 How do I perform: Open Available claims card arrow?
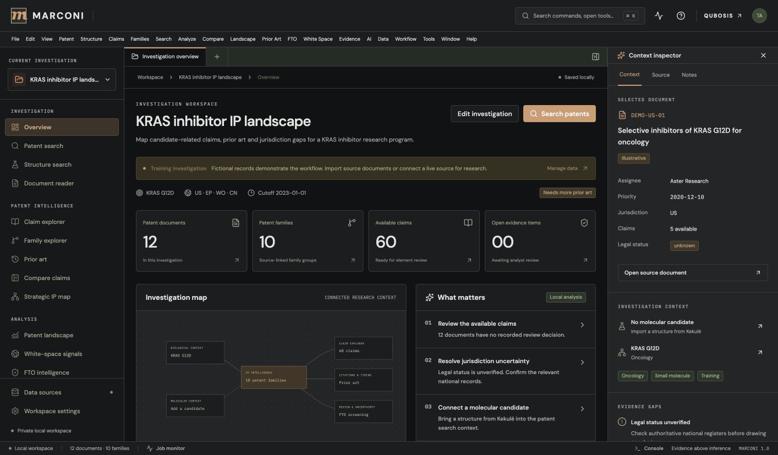coord(469,260)
